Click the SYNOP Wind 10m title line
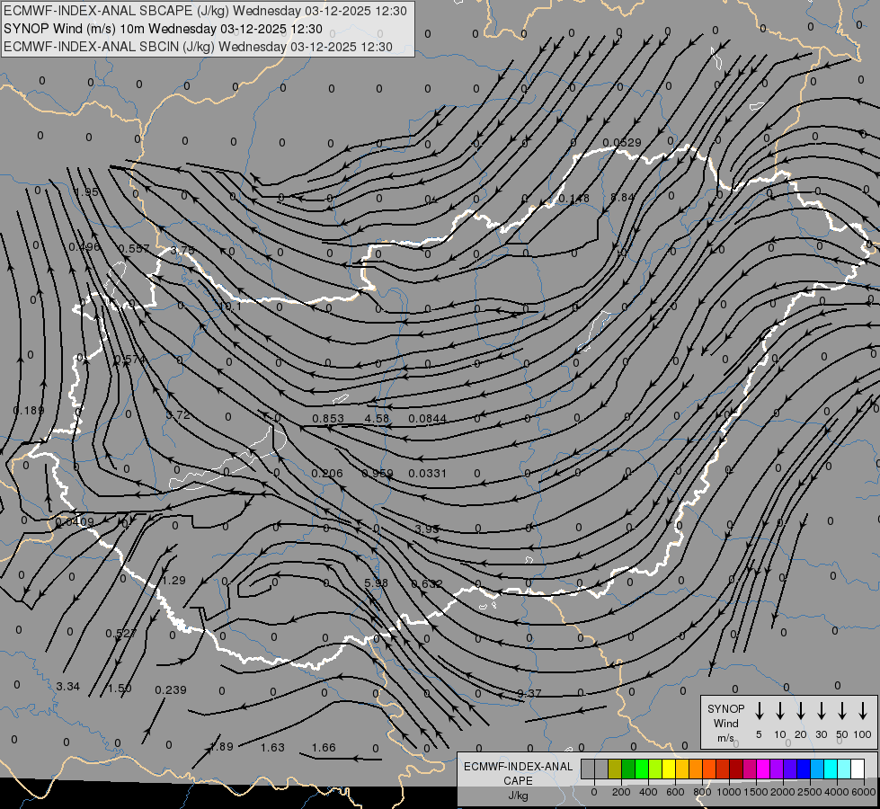880x809 pixels. (x=163, y=29)
